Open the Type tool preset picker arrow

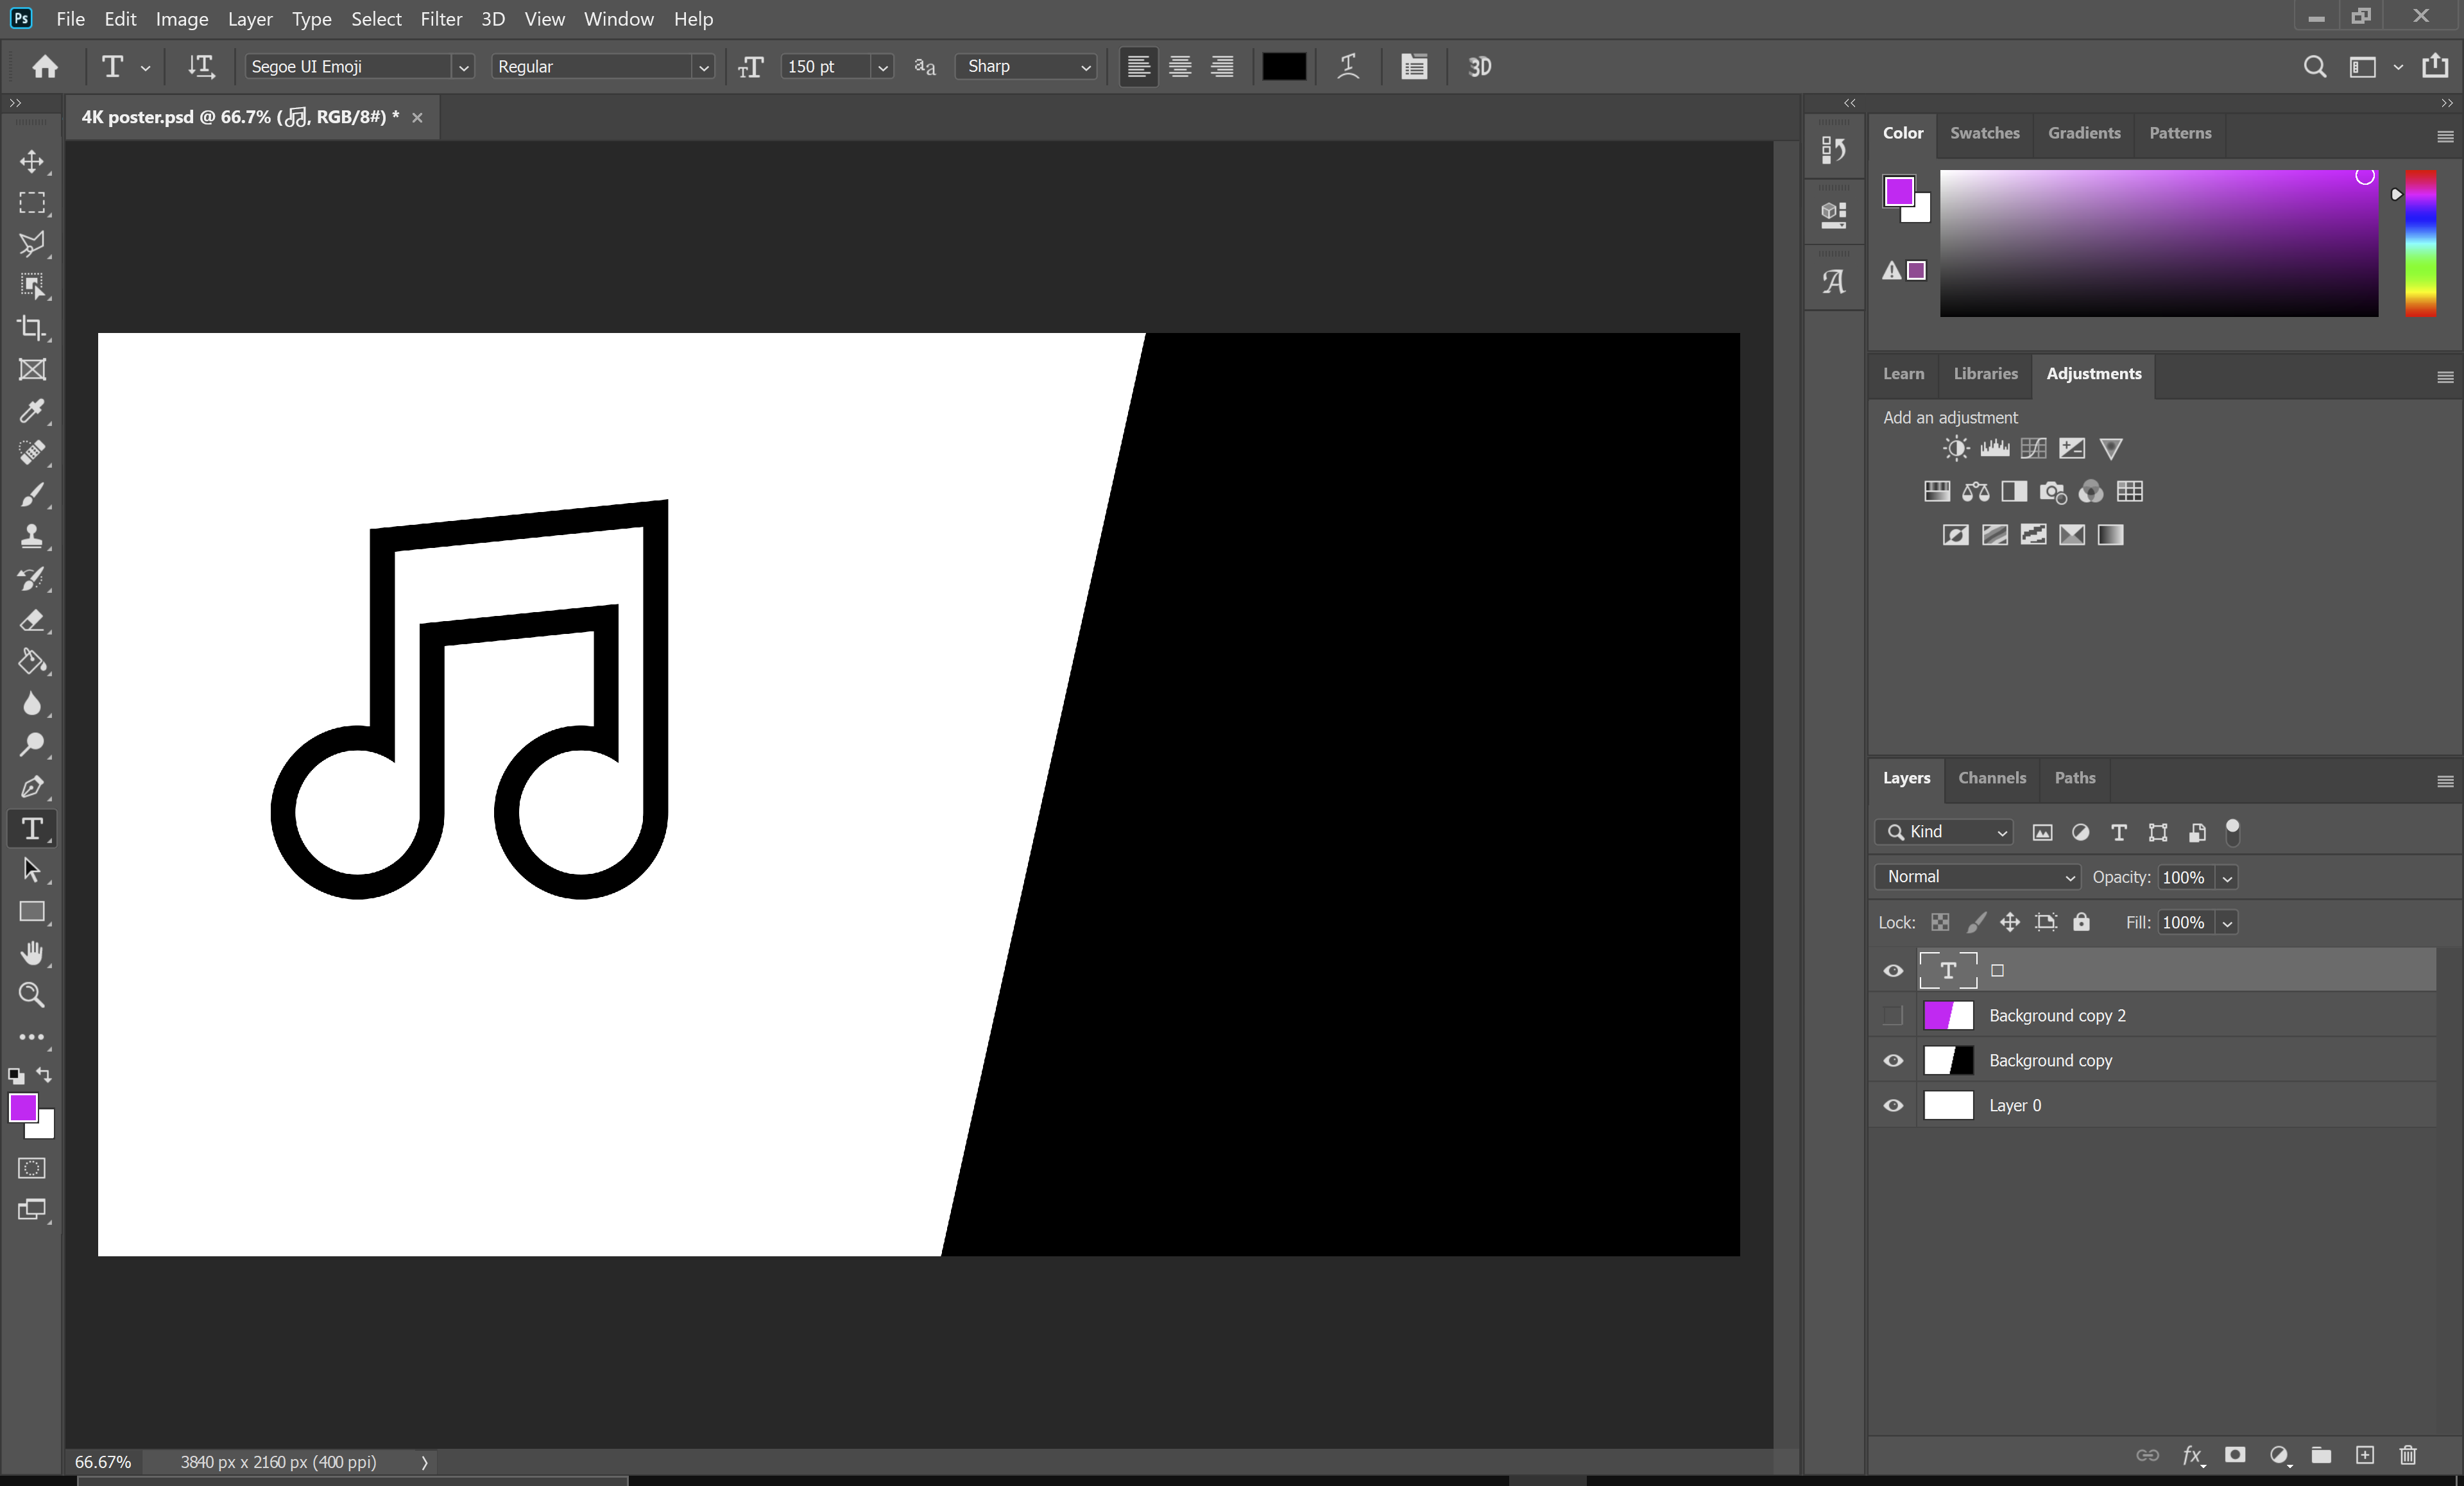(145, 67)
